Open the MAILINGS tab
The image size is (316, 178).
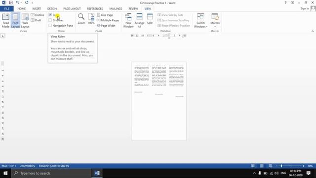(x=116, y=9)
